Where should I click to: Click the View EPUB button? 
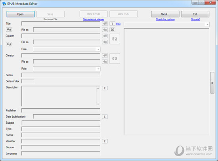(x=94, y=14)
